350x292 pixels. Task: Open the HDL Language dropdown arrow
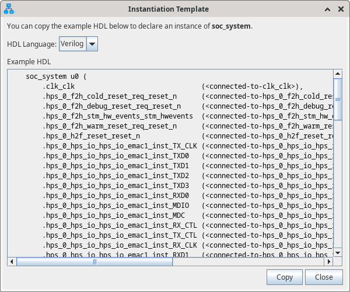(x=92, y=44)
